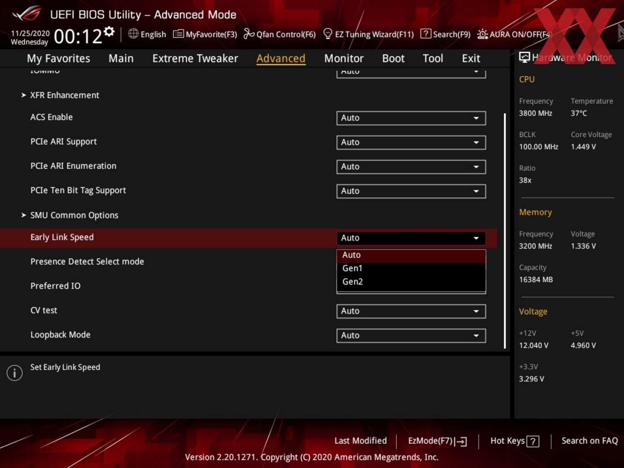Image resolution: width=624 pixels, height=468 pixels.
Task: Click the 11/25/2020 date text
Action: [30, 33]
